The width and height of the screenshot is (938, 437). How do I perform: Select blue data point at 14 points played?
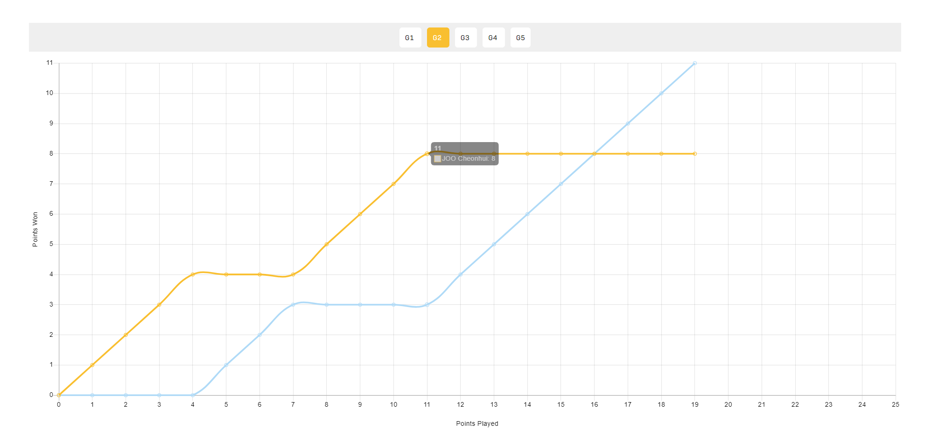point(527,214)
